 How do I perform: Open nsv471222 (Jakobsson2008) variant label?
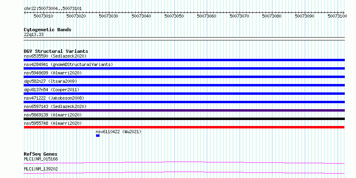(x=54, y=98)
